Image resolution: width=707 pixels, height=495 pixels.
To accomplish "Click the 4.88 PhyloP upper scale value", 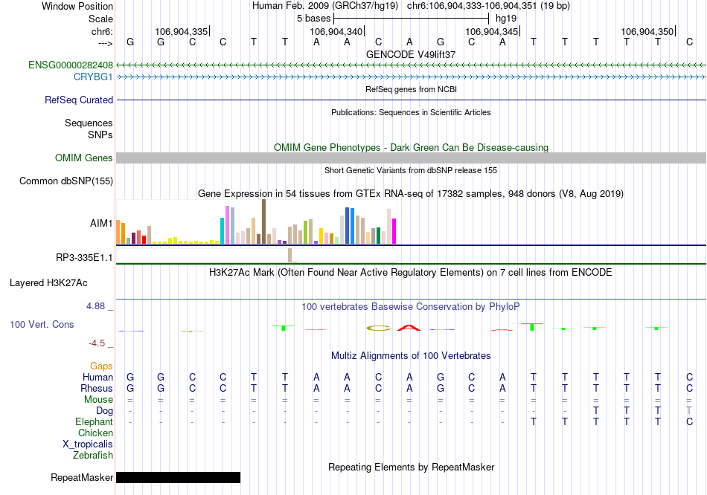I will (95, 306).
